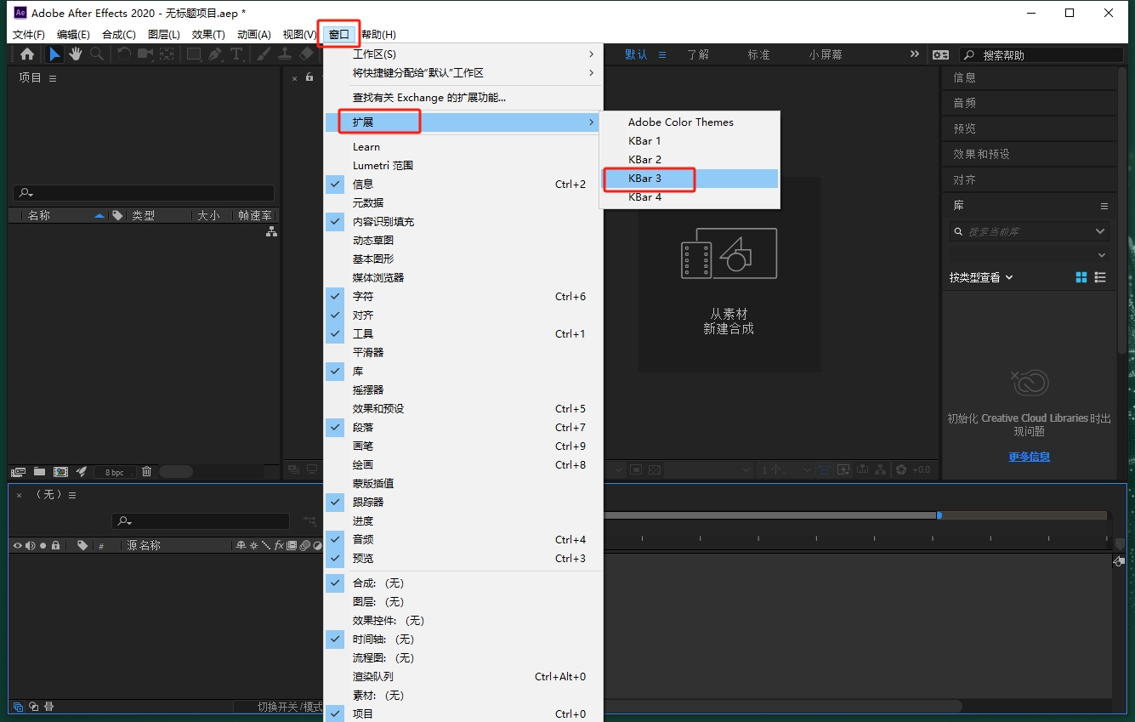Go to the Home screen icon
This screenshot has width=1135, height=722.
(x=27, y=54)
